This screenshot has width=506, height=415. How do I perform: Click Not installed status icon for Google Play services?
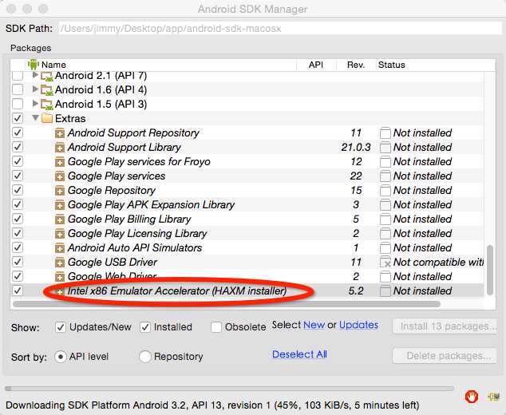(x=385, y=176)
